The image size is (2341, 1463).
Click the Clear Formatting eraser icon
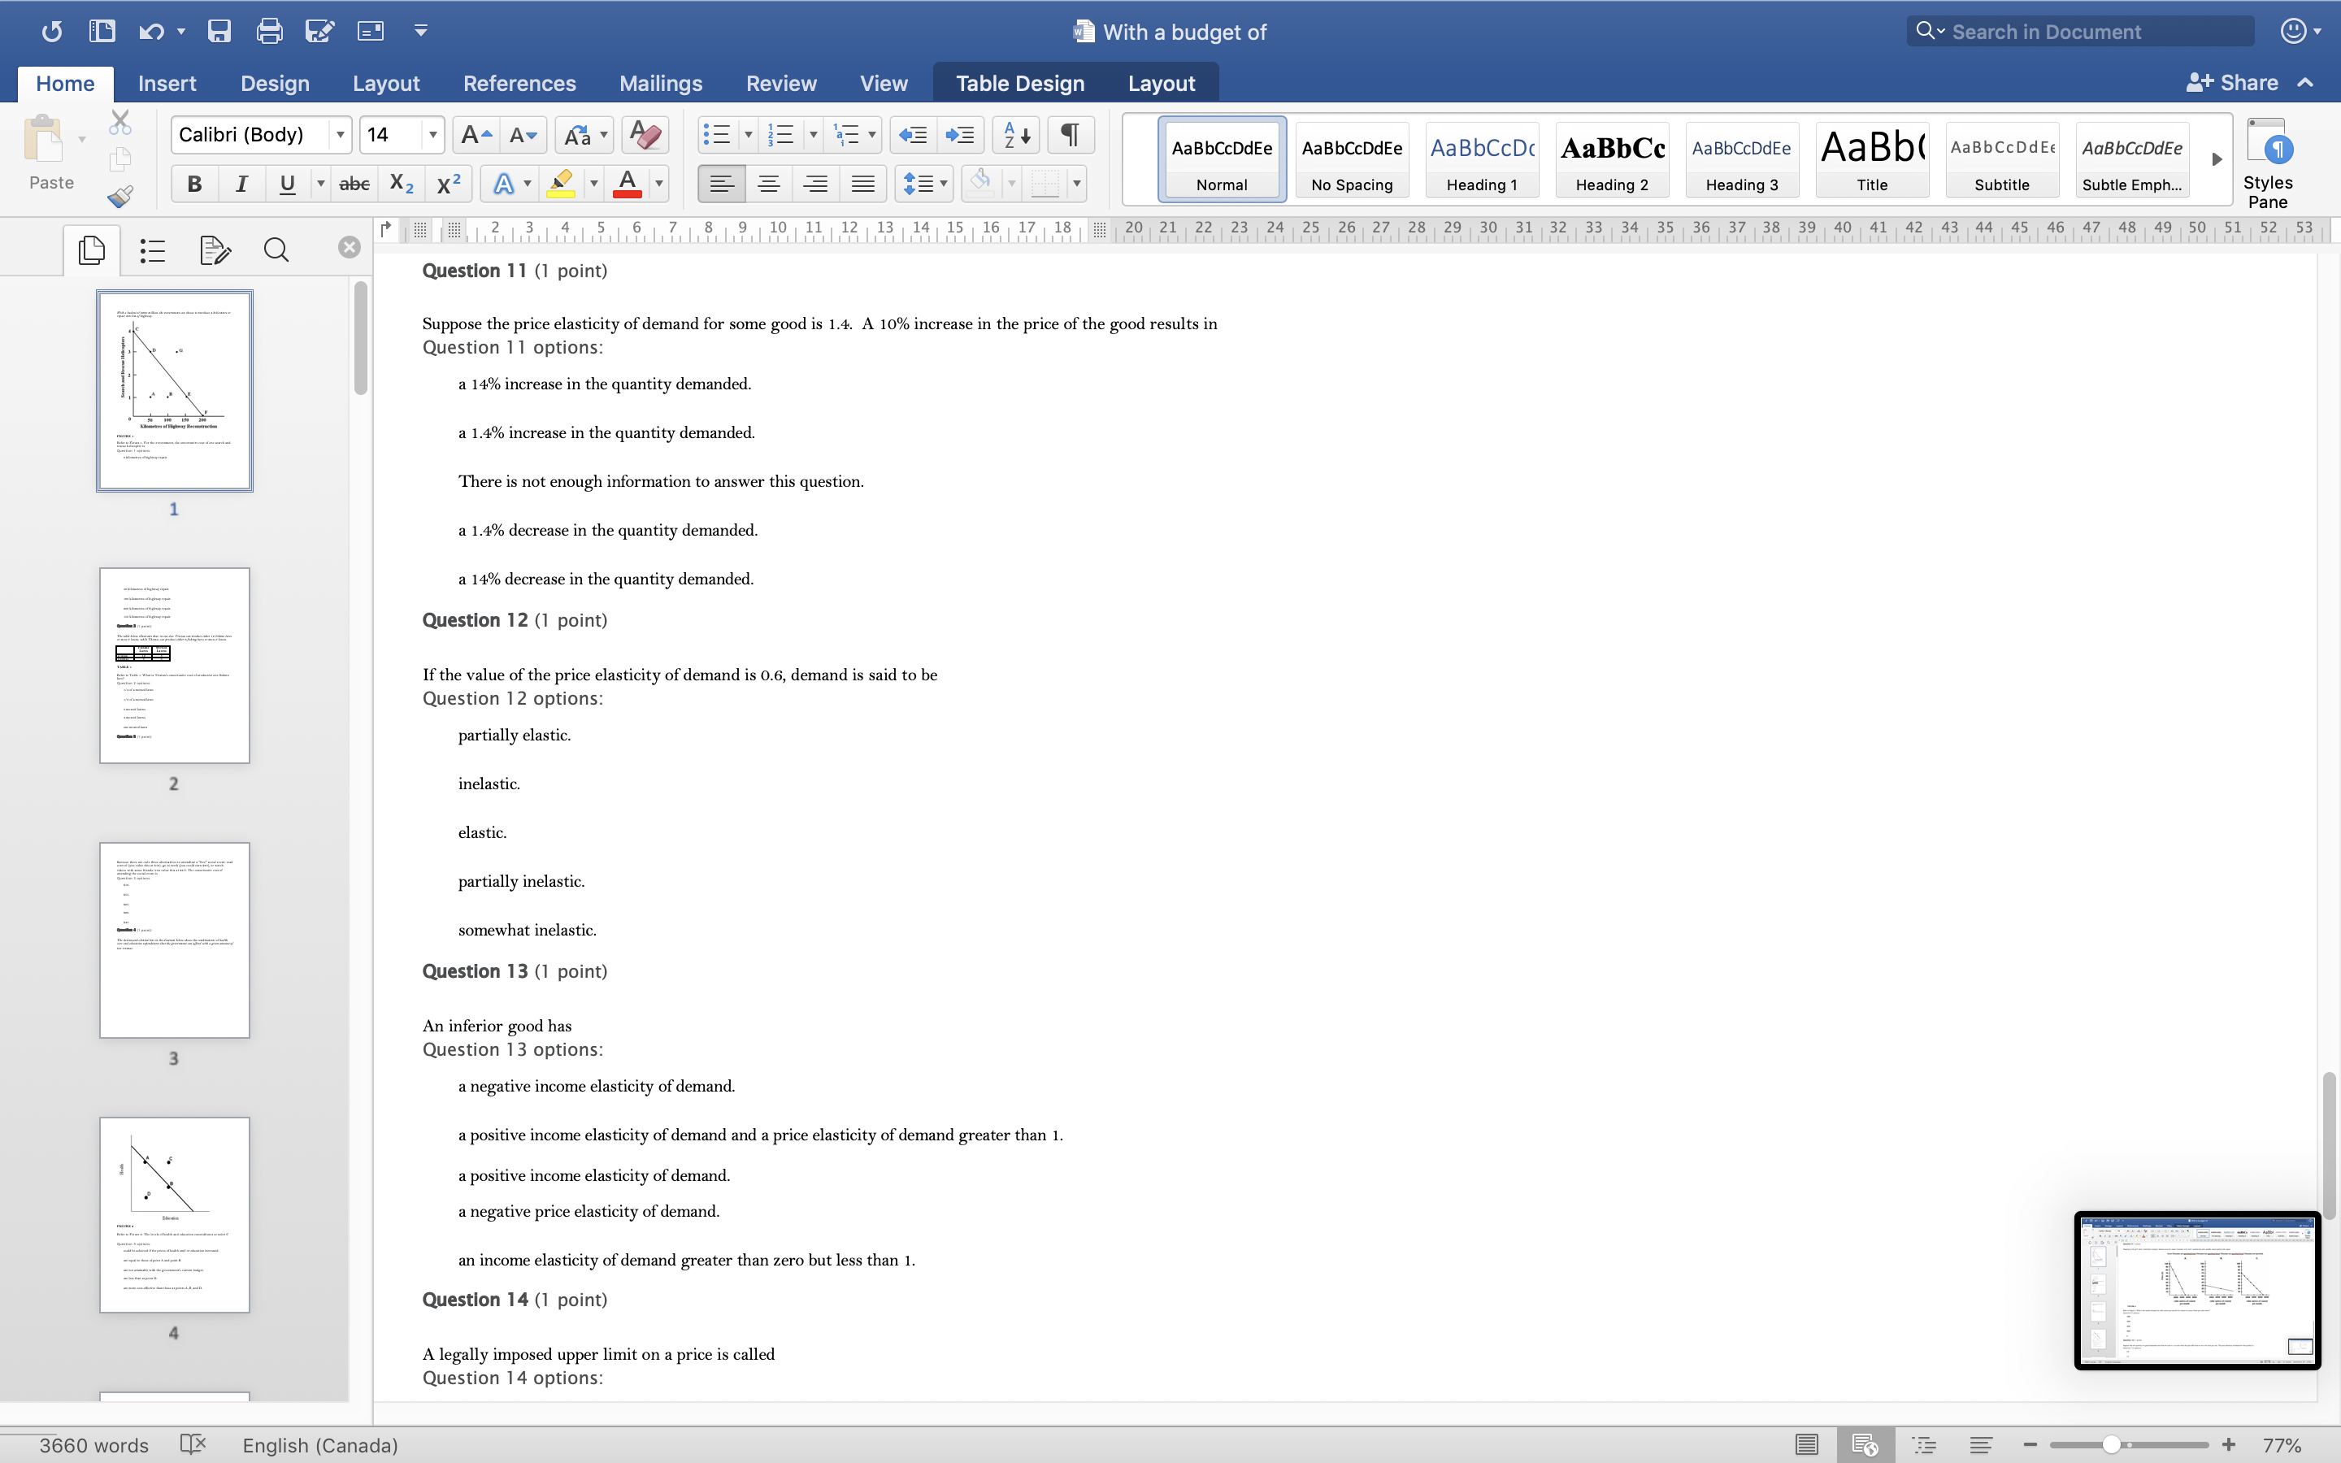pyautogui.click(x=645, y=134)
